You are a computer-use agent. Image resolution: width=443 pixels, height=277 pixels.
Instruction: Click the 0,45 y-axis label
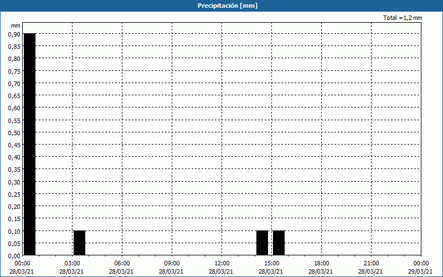[14, 145]
